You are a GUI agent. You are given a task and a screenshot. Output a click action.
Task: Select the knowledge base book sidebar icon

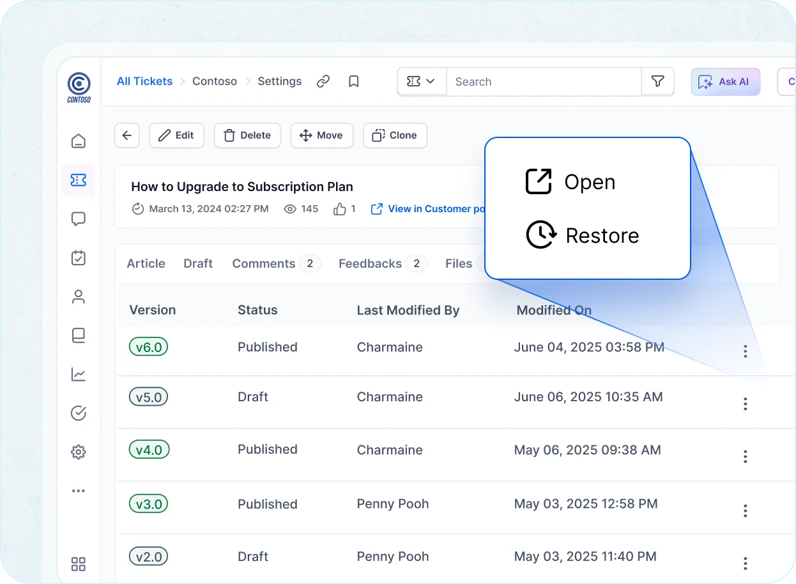point(78,335)
